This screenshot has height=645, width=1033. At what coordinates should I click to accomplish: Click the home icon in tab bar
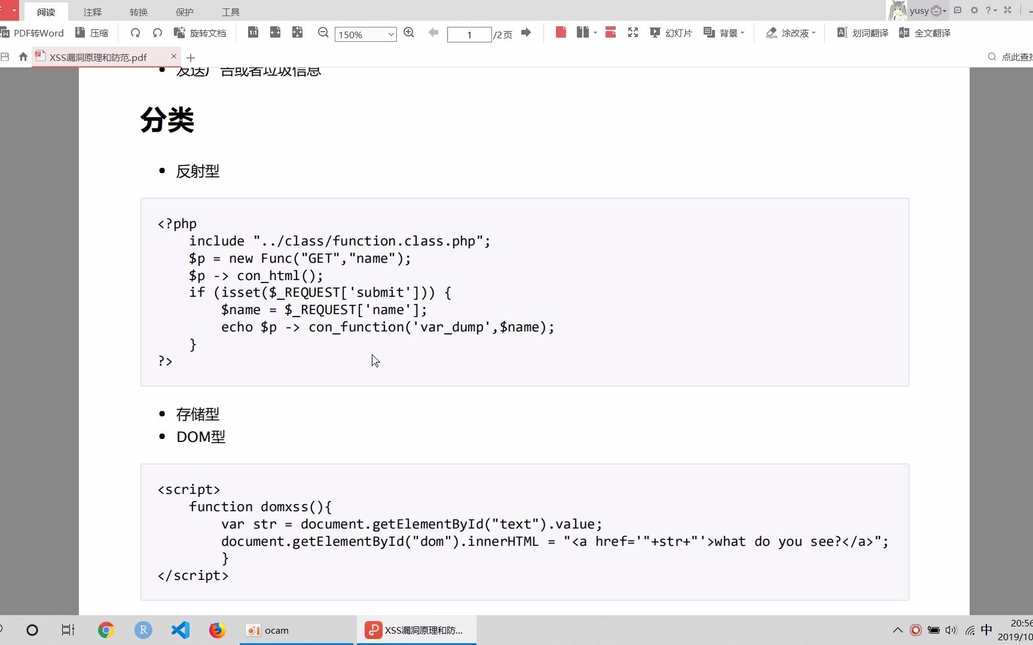(23, 57)
